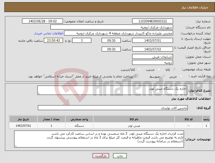Click the resize handle of buyer notes textarea
The height and width of the screenshot is (163, 215).
coord(16,146)
